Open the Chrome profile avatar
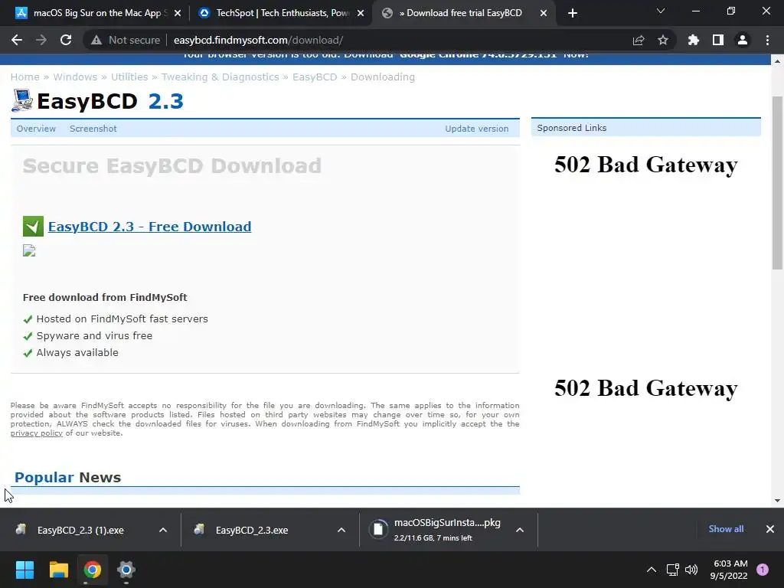The height and width of the screenshot is (588, 784). [x=743, y=40]
